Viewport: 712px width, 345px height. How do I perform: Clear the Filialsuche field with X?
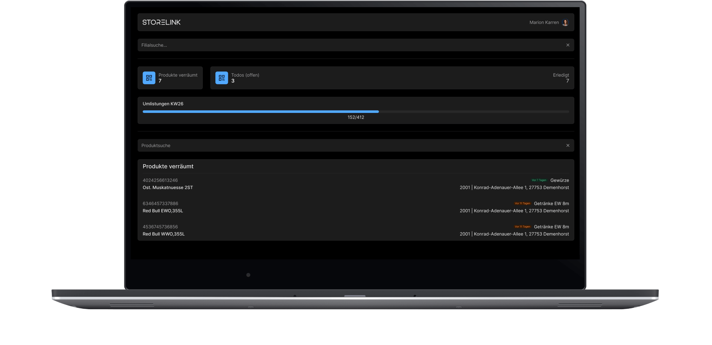coord(568,45)
